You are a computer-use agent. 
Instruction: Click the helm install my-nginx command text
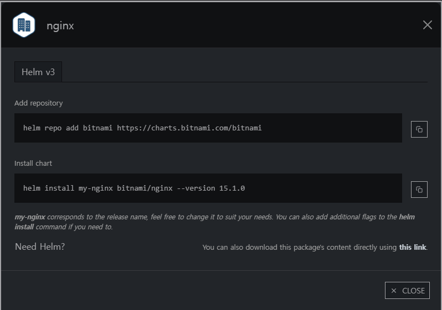pos(134,188)
